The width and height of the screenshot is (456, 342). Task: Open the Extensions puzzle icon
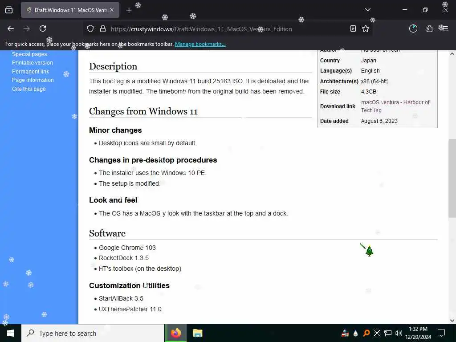point(429,28)
